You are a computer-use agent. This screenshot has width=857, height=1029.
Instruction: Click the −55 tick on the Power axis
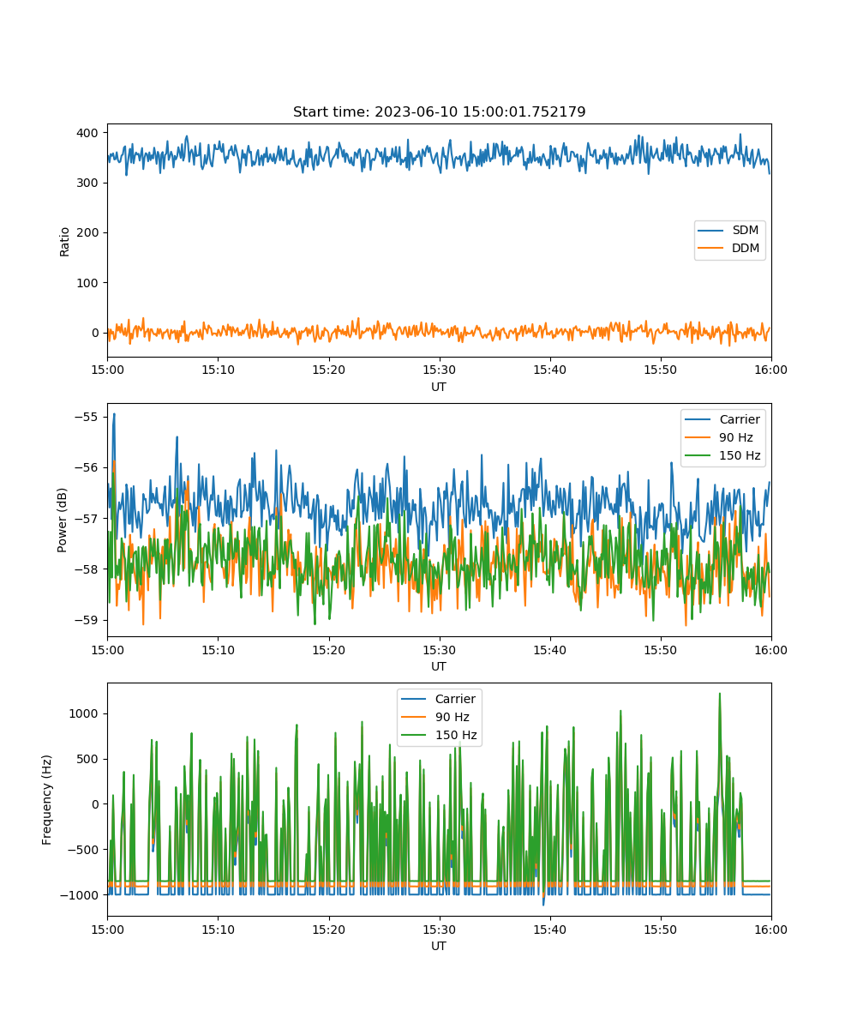[x=87, y=417]
